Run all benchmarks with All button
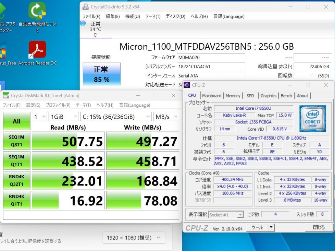 (17, 121)
